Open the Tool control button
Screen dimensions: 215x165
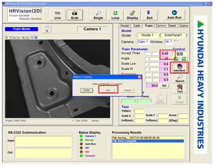(x=180, y=89)
